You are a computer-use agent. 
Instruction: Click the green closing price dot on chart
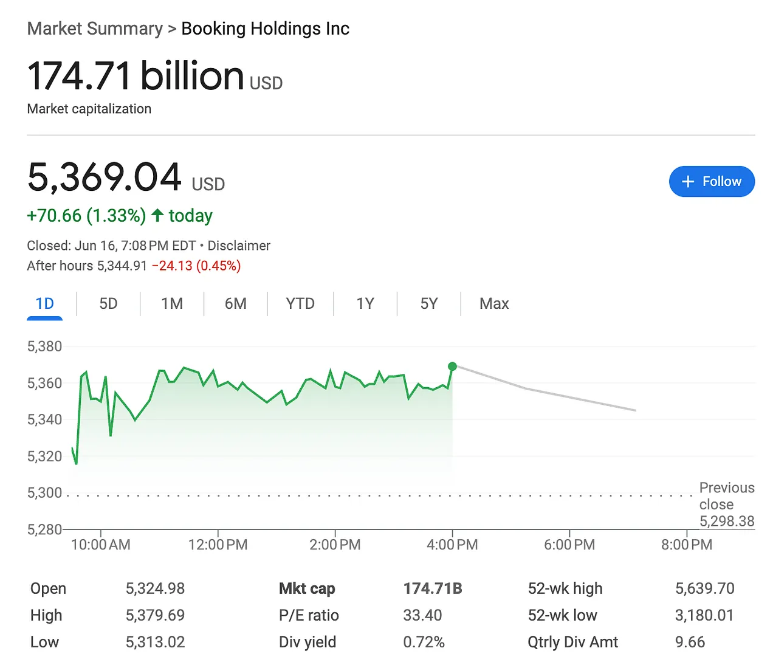point(452,367)
